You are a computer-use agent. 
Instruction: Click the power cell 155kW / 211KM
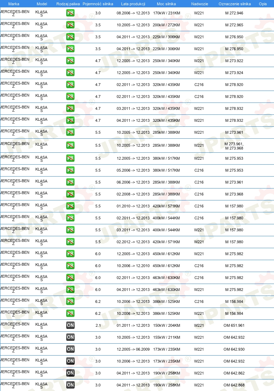pos(166,337)
